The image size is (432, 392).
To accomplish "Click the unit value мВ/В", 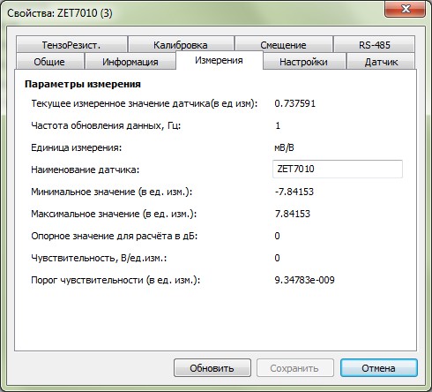I will [284, 147].
